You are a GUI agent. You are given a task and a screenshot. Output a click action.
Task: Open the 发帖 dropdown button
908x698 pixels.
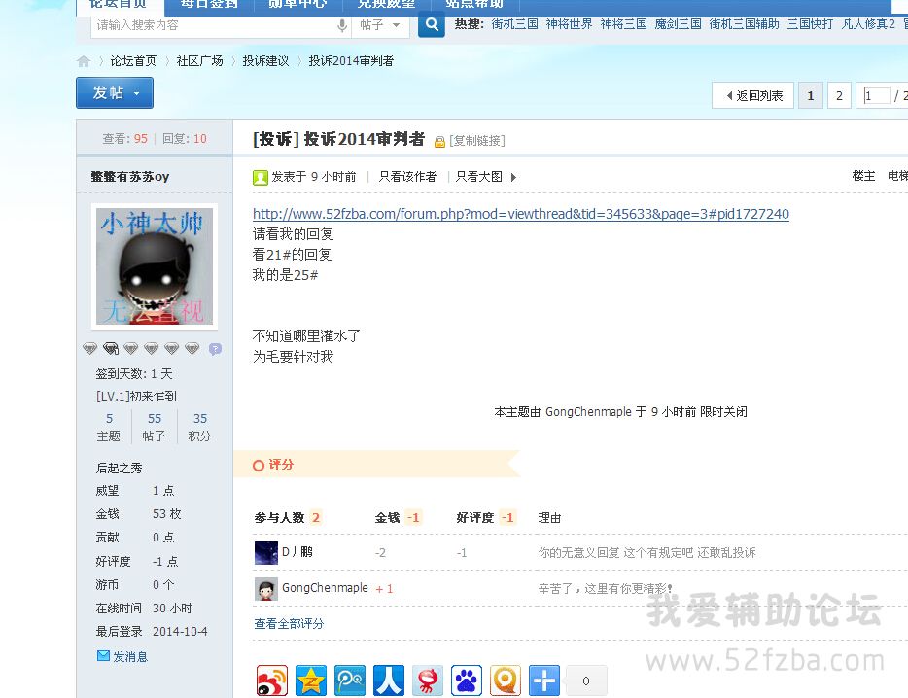(115, 92)
